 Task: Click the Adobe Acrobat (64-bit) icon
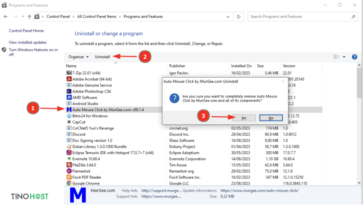(x=69, y=79)
